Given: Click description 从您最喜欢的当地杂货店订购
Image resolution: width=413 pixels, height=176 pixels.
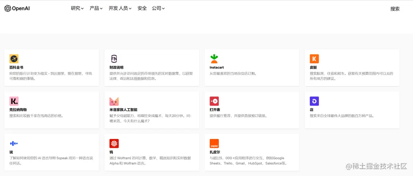Looking at the screenshot, I should 233,74.
